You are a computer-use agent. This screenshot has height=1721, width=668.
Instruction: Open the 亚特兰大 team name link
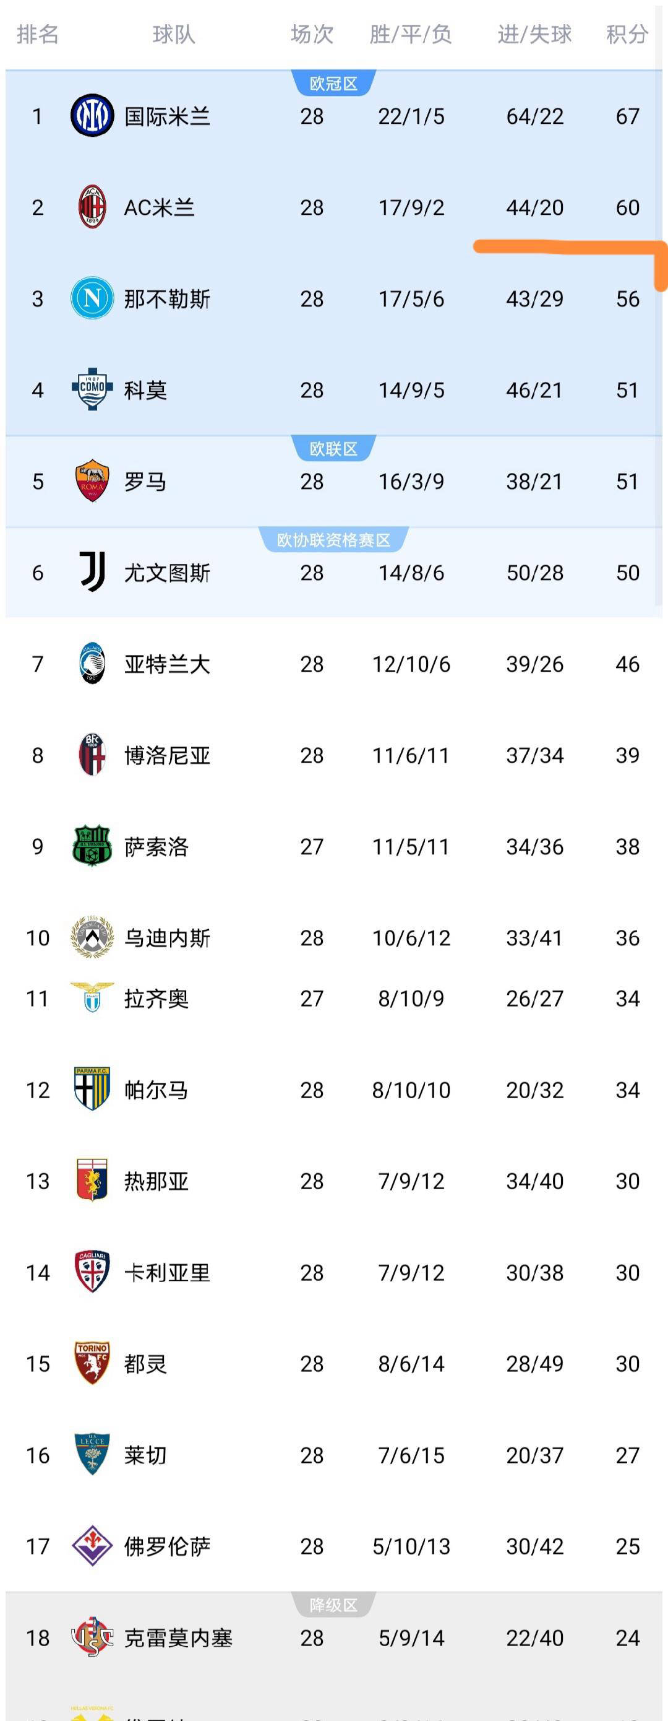[x=167, y=664]
